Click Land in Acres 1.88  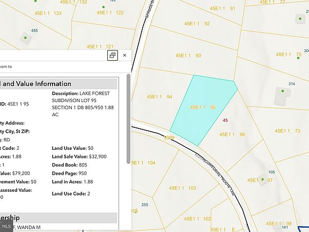[72, 182]
